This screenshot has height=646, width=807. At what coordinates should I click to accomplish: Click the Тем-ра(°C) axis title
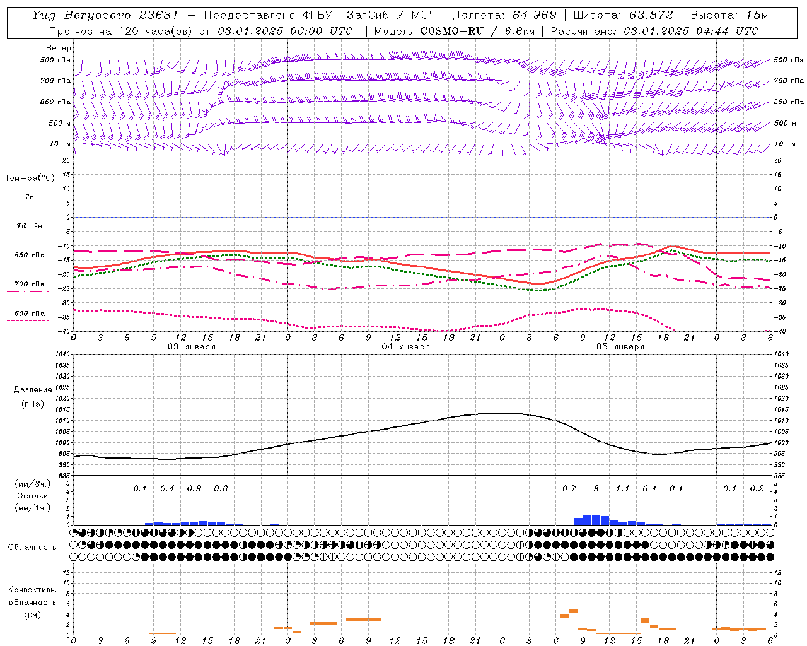[x=30, y=179]
